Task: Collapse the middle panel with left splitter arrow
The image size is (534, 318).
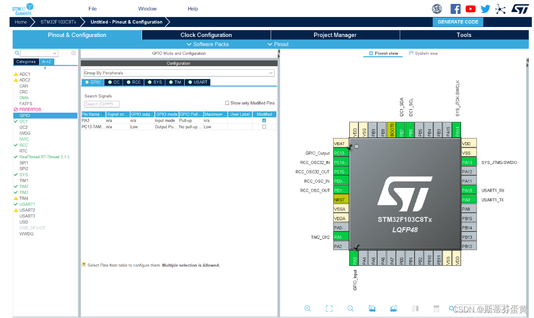Action: (279, 51)
